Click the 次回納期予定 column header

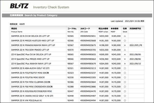tap(136, 30)
